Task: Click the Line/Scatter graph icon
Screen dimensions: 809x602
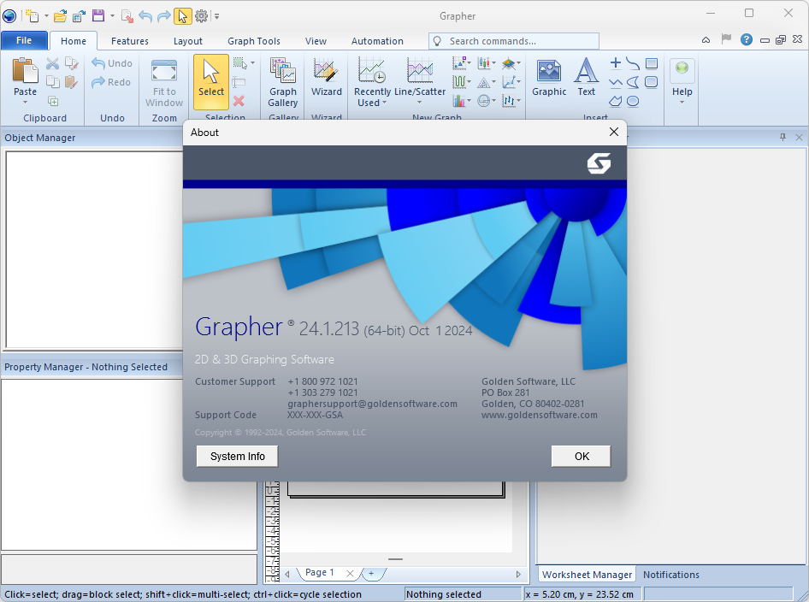Action: (419, 71)
